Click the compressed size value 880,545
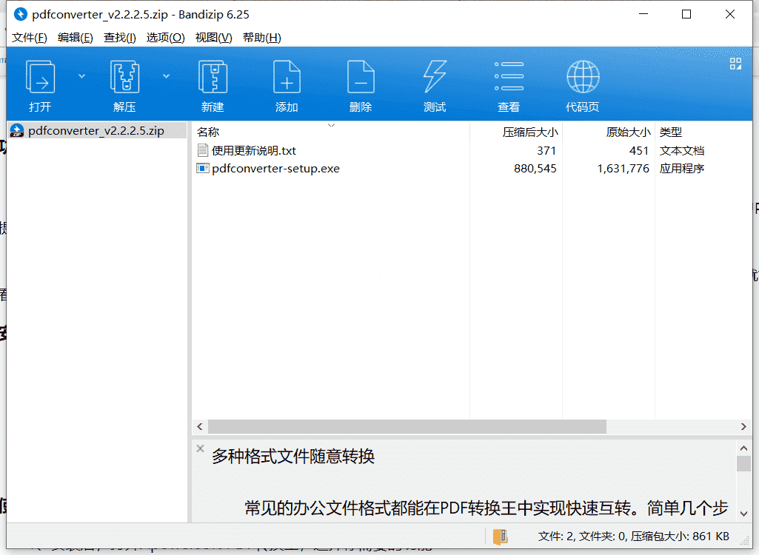759x555 pixels. 535,169
